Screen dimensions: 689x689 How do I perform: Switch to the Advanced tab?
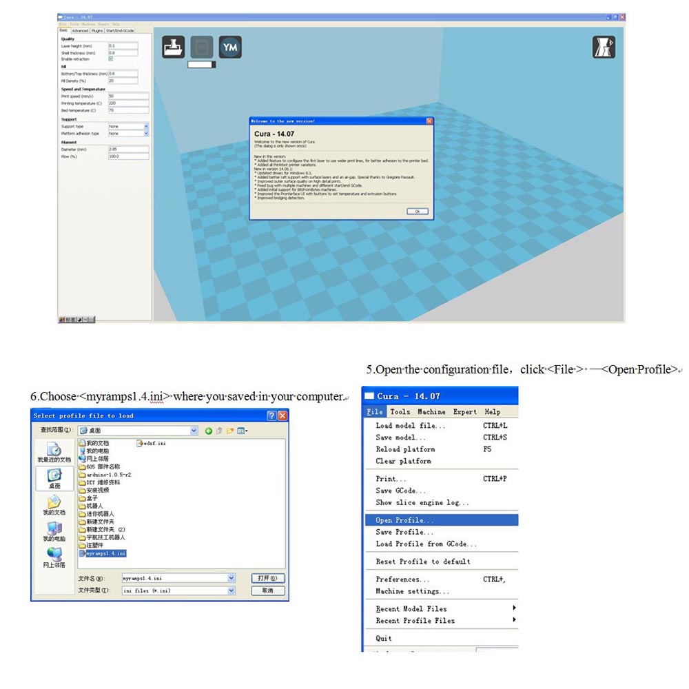[80, 31]
